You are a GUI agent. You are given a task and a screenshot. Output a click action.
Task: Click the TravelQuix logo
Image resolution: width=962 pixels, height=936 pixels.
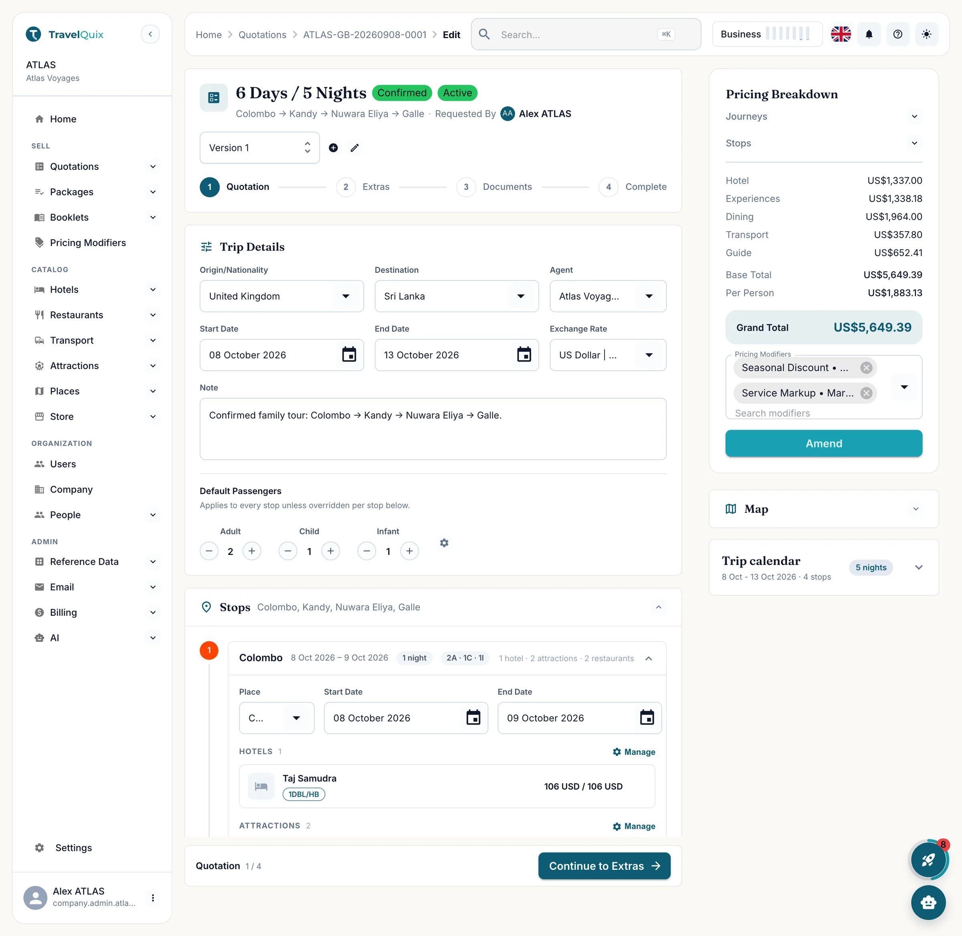pos(64,35)
